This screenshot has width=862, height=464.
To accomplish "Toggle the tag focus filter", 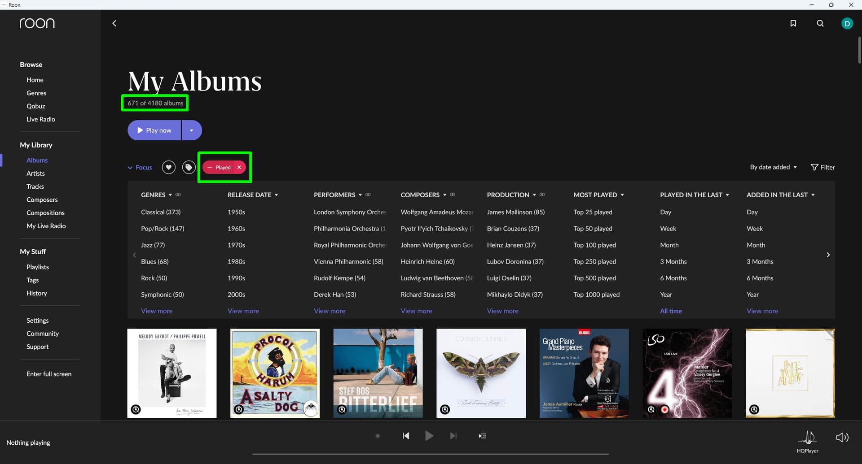I will click(x=189, y=167).
